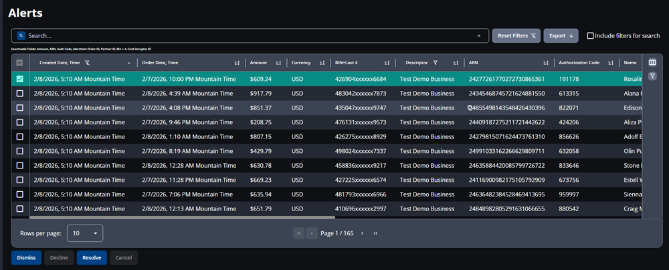Check the row with amount $208.75

pyautogui.click(x=19, y=122)
